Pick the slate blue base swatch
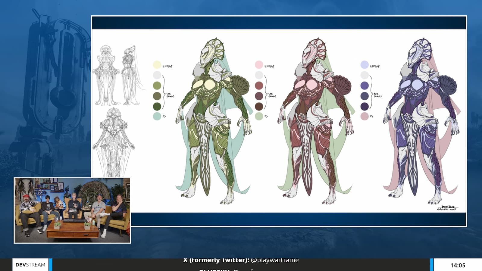 pyautogui.click(x=365, y=96)
